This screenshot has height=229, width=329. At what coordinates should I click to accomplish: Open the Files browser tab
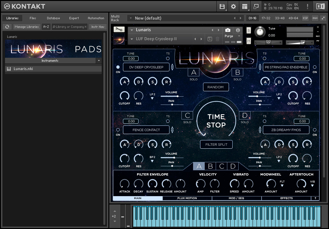click(33, 18)
